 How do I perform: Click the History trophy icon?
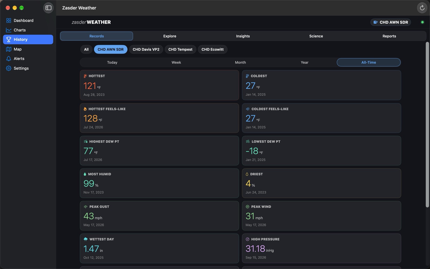(x=9, y=40)
